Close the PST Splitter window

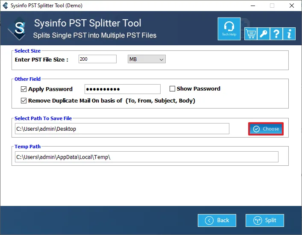tap(292, 6)
